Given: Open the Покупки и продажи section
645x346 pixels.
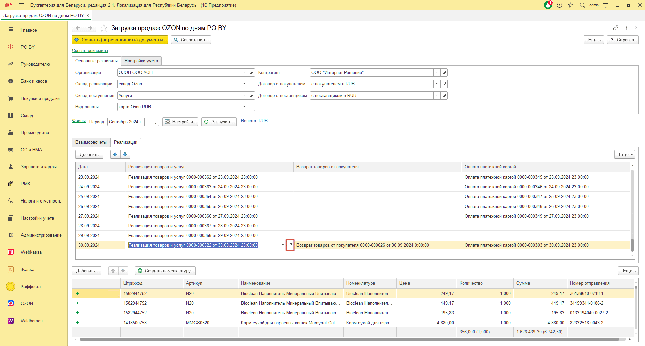Looking at the screenshot, I should 40,98.
